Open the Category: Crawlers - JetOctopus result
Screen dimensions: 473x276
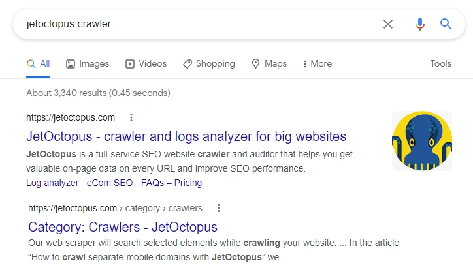(123, 227)
